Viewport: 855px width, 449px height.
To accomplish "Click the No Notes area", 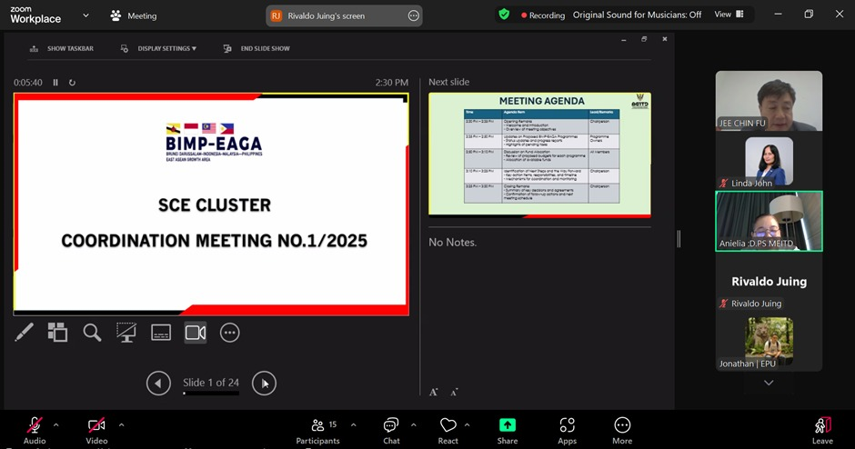I will [453, 243].
